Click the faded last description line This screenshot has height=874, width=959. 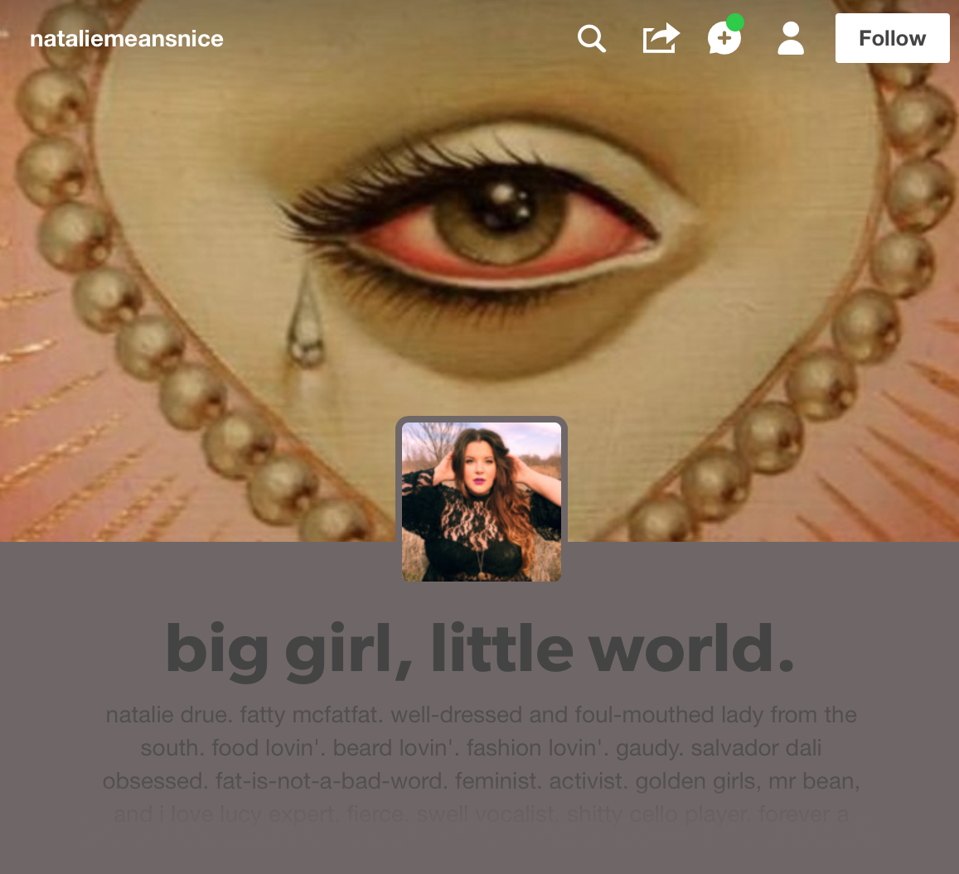coord(481,814)
